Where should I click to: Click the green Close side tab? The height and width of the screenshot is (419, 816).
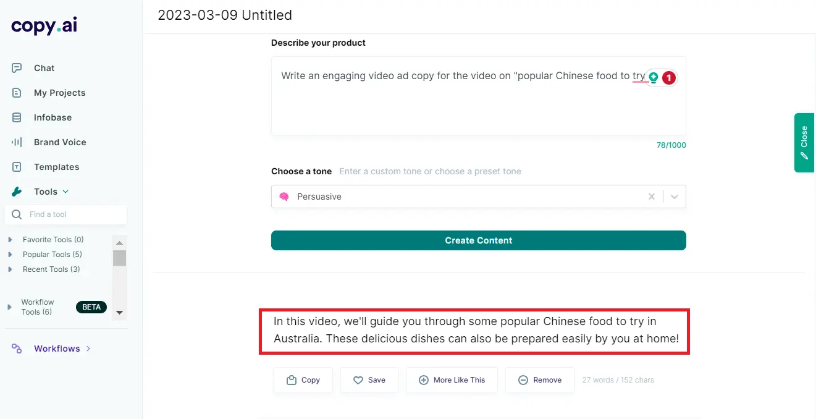tap(804, 143)
